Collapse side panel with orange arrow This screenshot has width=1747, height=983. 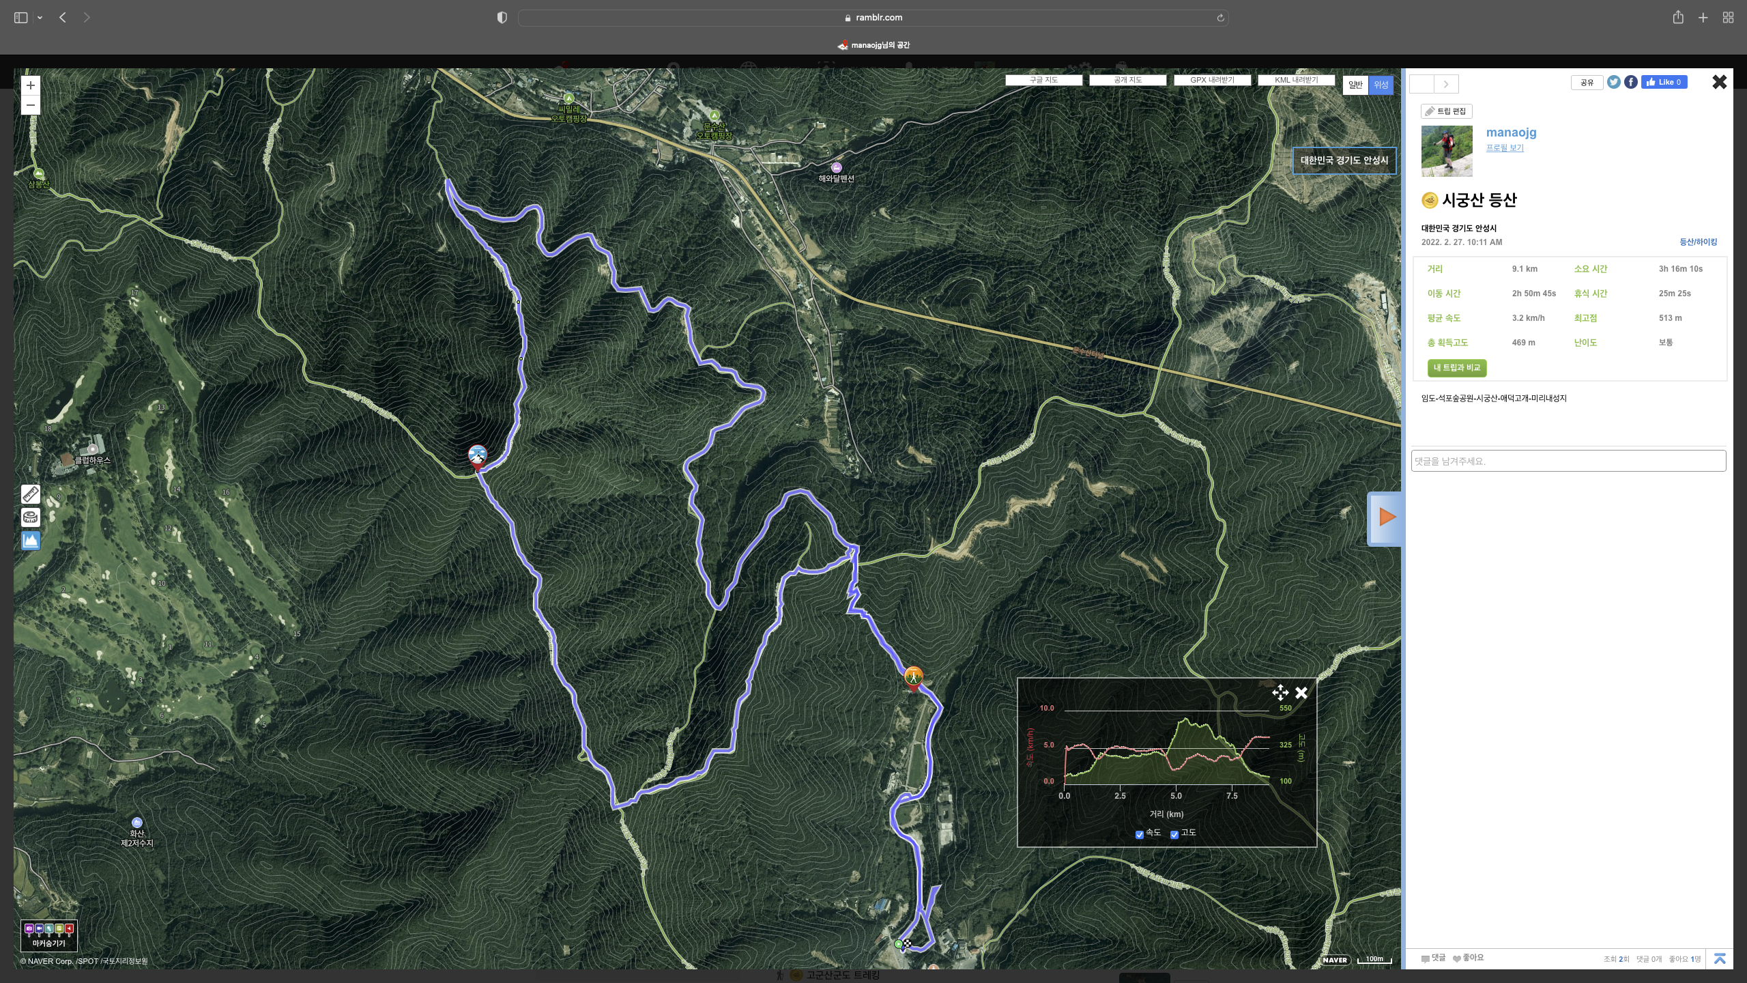pos(1386,517)
